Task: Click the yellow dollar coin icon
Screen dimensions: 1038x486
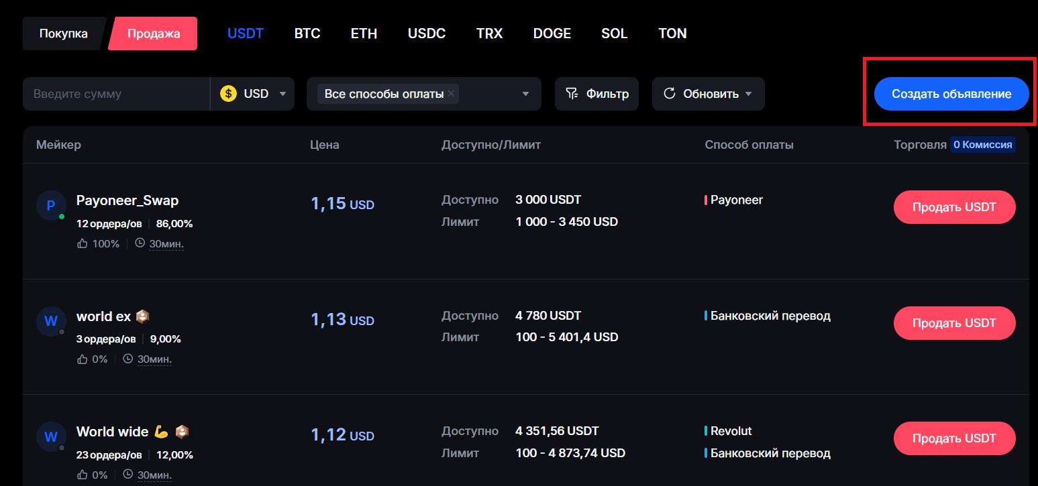Action: pos(228,94)
